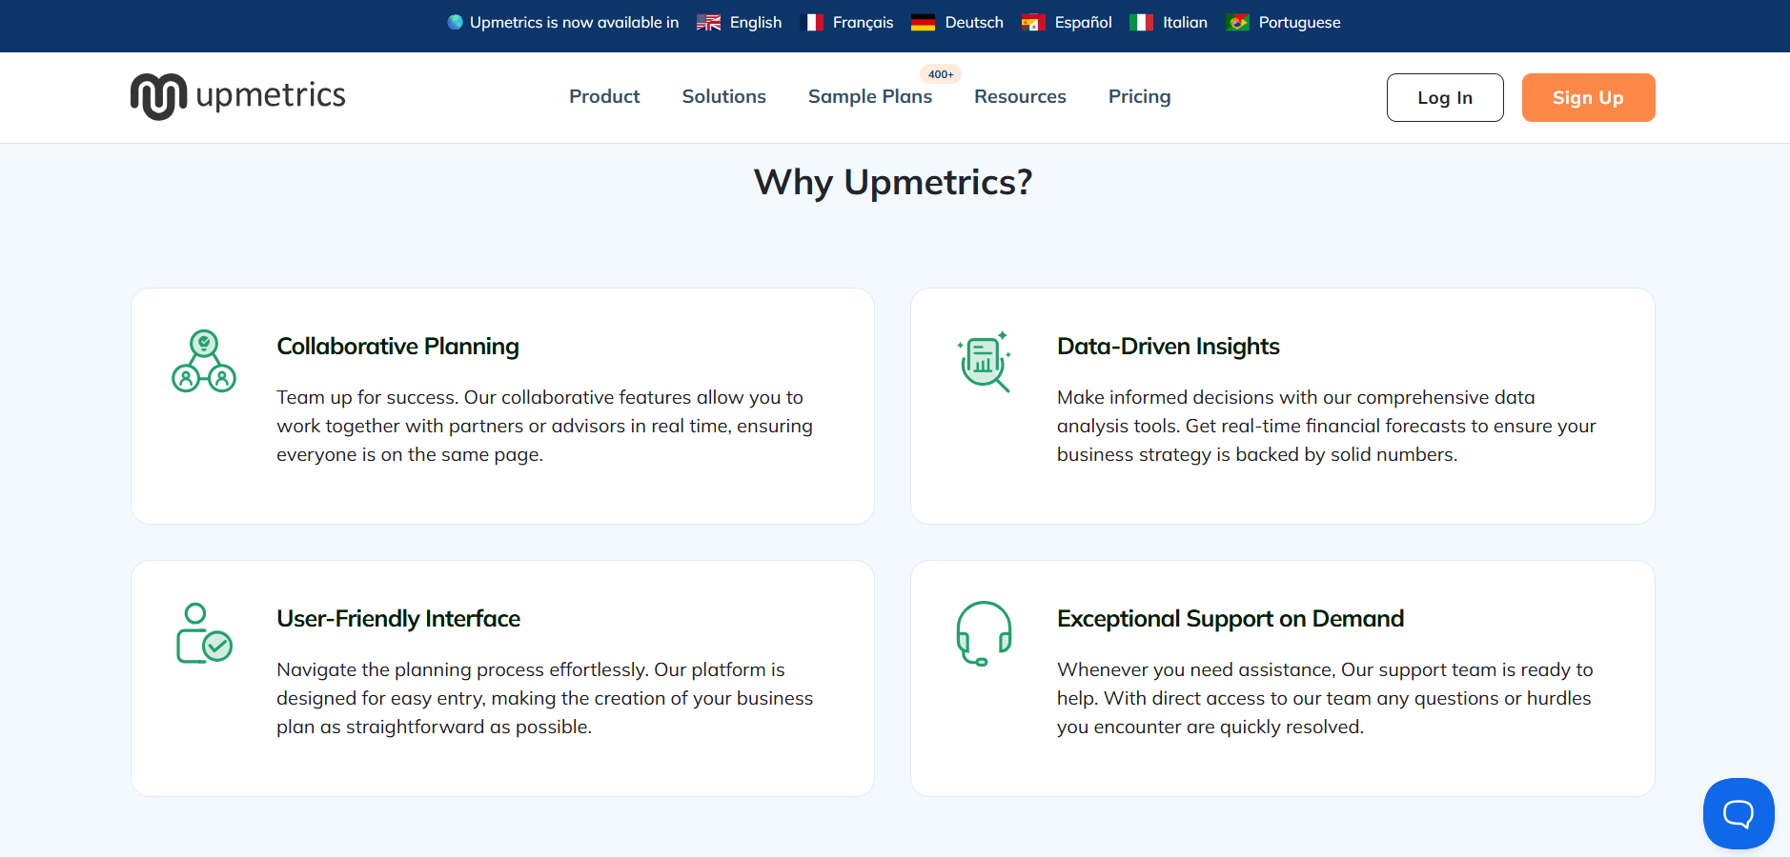Click the Spanish flag icon
Viewport: 1790px width, 857px height.
coord(1033,23)
